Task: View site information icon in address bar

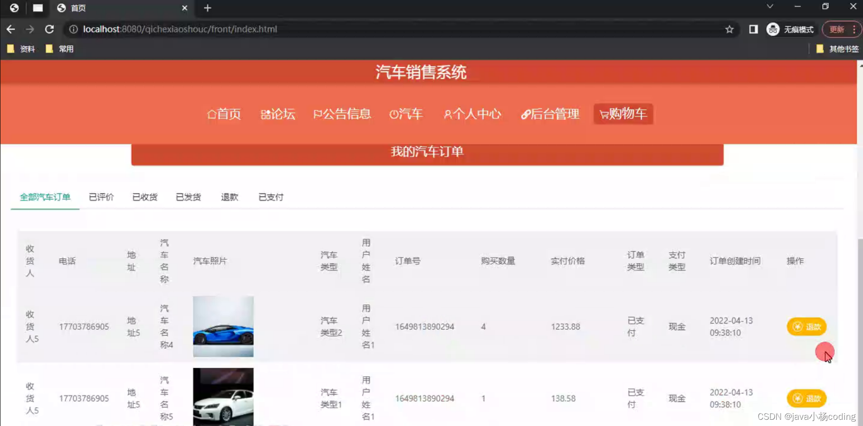Action: (73, 29)
